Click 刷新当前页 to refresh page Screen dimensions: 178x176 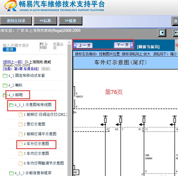pyautogui.click(x=148, y=47)
